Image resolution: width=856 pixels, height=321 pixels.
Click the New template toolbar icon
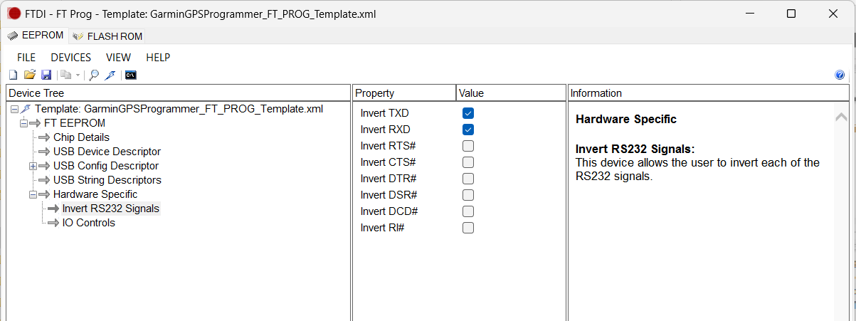13,75
